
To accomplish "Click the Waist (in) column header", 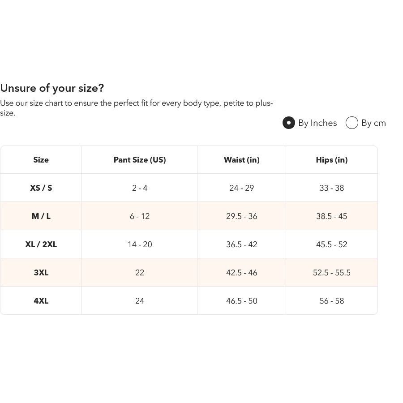I will pyautogui.click(x=242, y=160).
